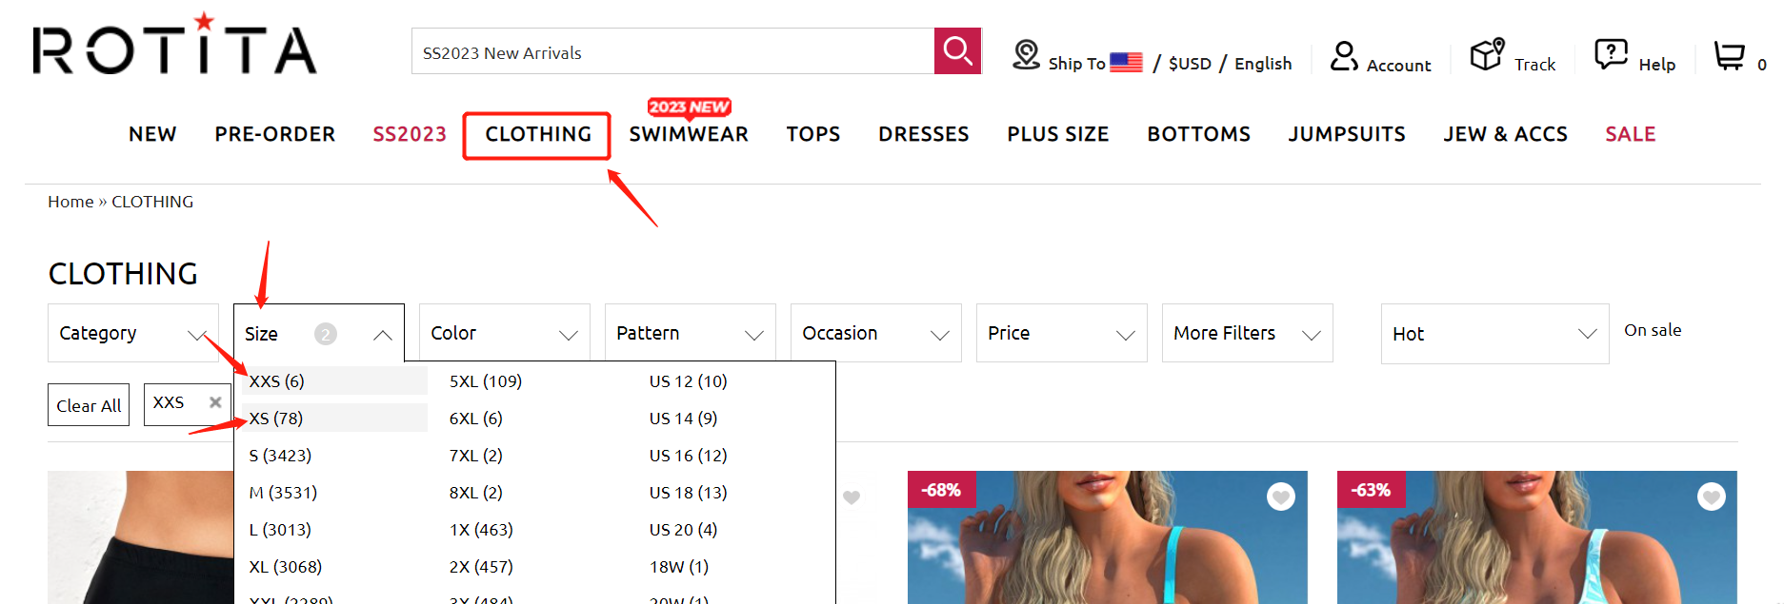Remove the XXS filter tag

click(x=215, y=402)
